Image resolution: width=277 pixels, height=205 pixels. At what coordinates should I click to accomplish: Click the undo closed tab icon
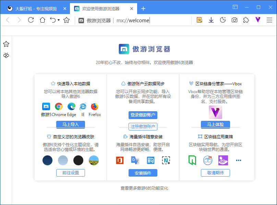53,20
